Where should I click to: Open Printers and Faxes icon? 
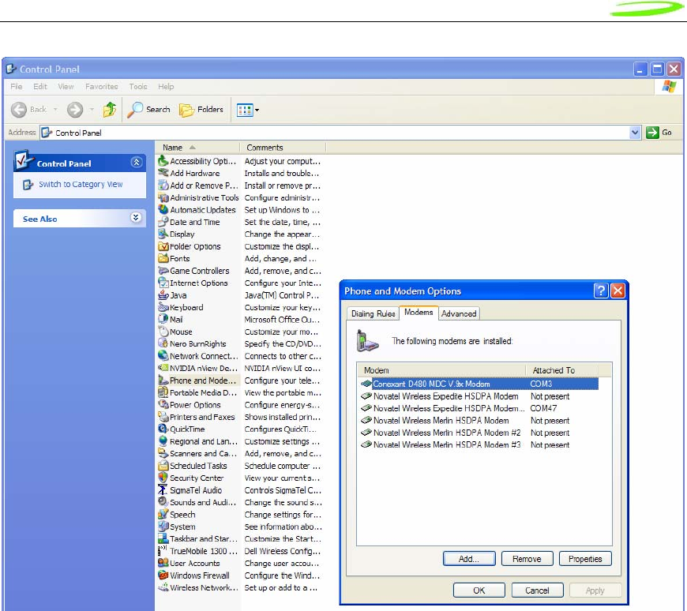[163, 417]
